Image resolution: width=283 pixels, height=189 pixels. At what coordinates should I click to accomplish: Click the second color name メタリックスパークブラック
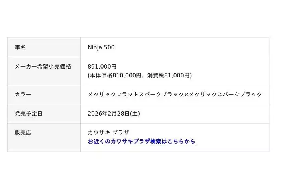(x=225, y=94)
